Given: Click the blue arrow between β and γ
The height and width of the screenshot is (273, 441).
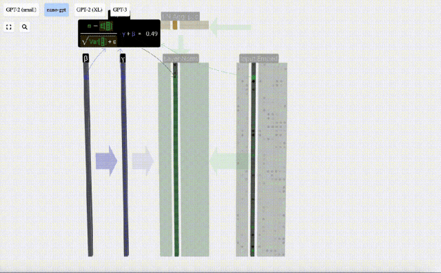Looking at the screenshot, I should [106, 161].
